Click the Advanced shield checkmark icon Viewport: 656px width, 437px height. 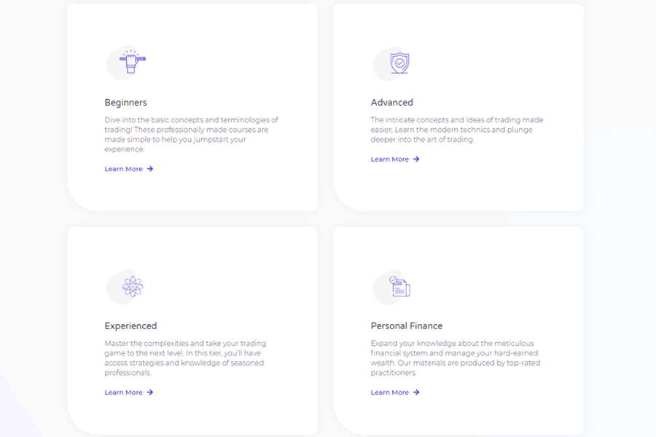tap(399, 63)
